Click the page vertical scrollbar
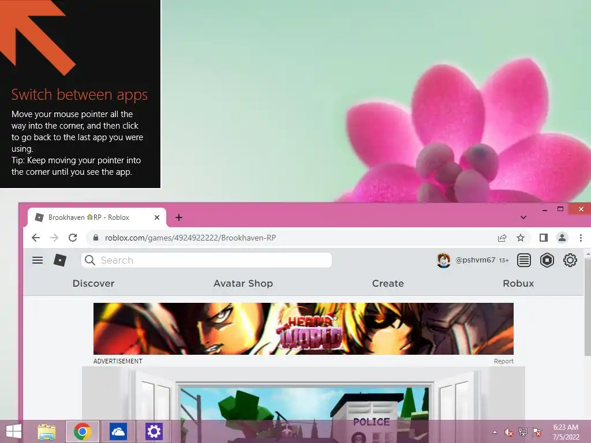Screen dimensions: 591x443 tap(587, 307)
